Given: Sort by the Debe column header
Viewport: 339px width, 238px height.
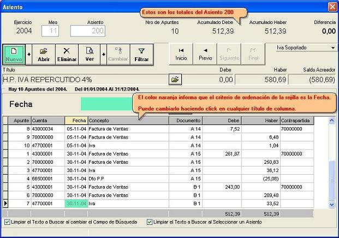Looking at the screenshot, I should coord(222,121).
